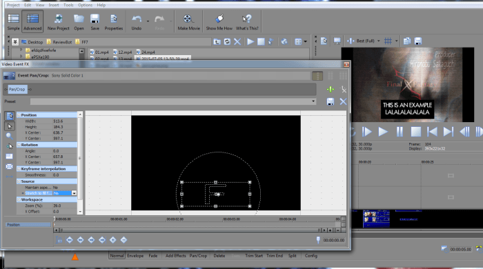Stop media preview in Explorer toolbar
The height and width of the screenshot is (269, 483).
point(261,41)
